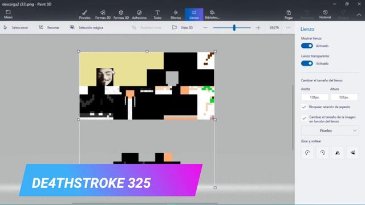Collapse the ribbon with the chevron

(359, 15)
